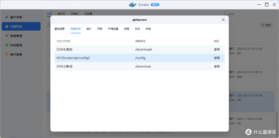The image size is (279, 138).
Task: Open 事件查看 in the sidebar
Action: pos(21,54)
